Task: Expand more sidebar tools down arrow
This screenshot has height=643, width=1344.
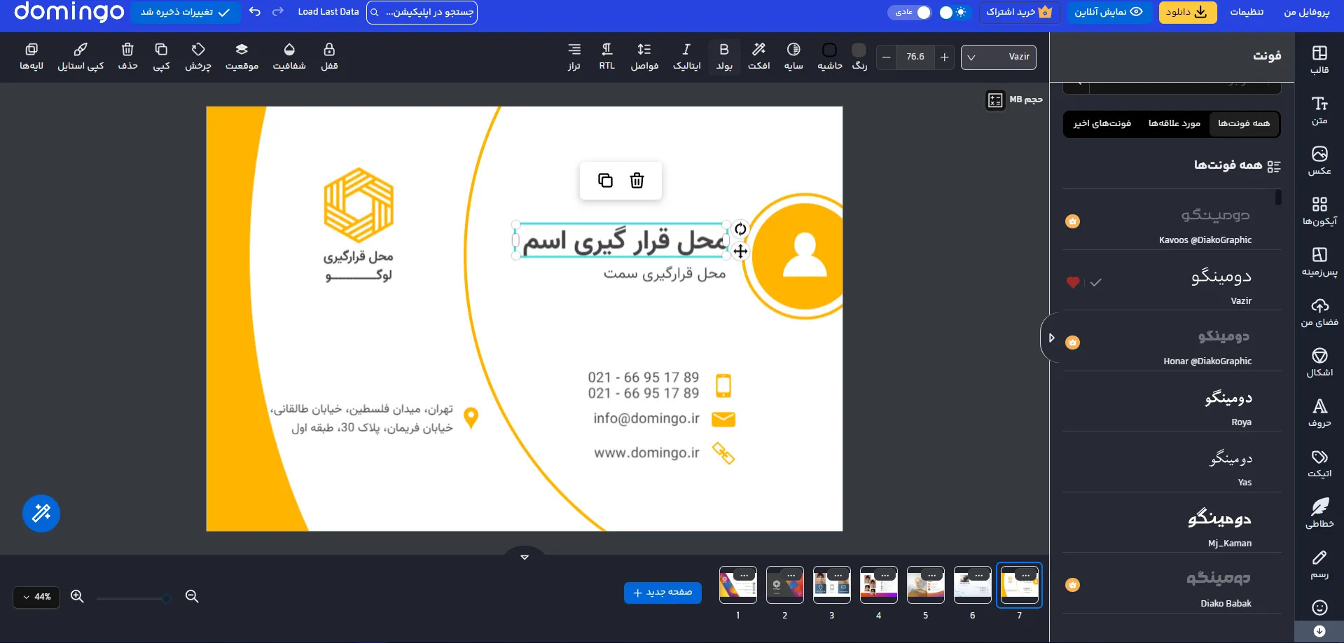Action: (1319, 631)
